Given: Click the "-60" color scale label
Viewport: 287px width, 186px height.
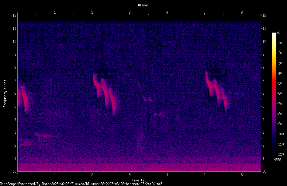Looking at the screenshot, I should click(x=279, y=93).
